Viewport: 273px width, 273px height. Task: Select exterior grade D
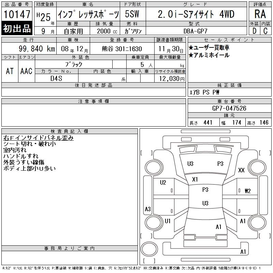(255, 31)
